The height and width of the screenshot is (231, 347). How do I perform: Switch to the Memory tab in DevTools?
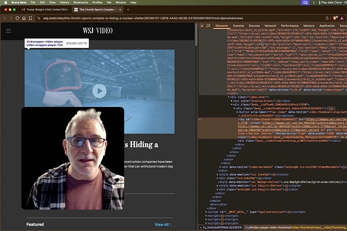tap(309, 26)
